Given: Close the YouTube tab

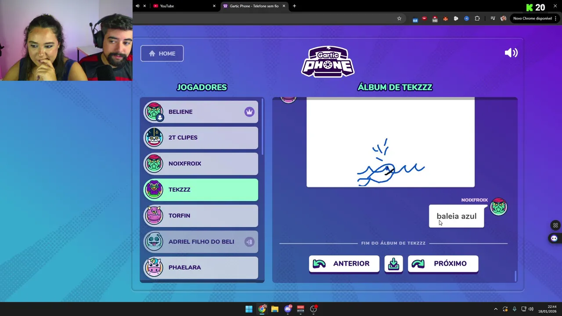Looking at the screenshot, I should point(214,6).
